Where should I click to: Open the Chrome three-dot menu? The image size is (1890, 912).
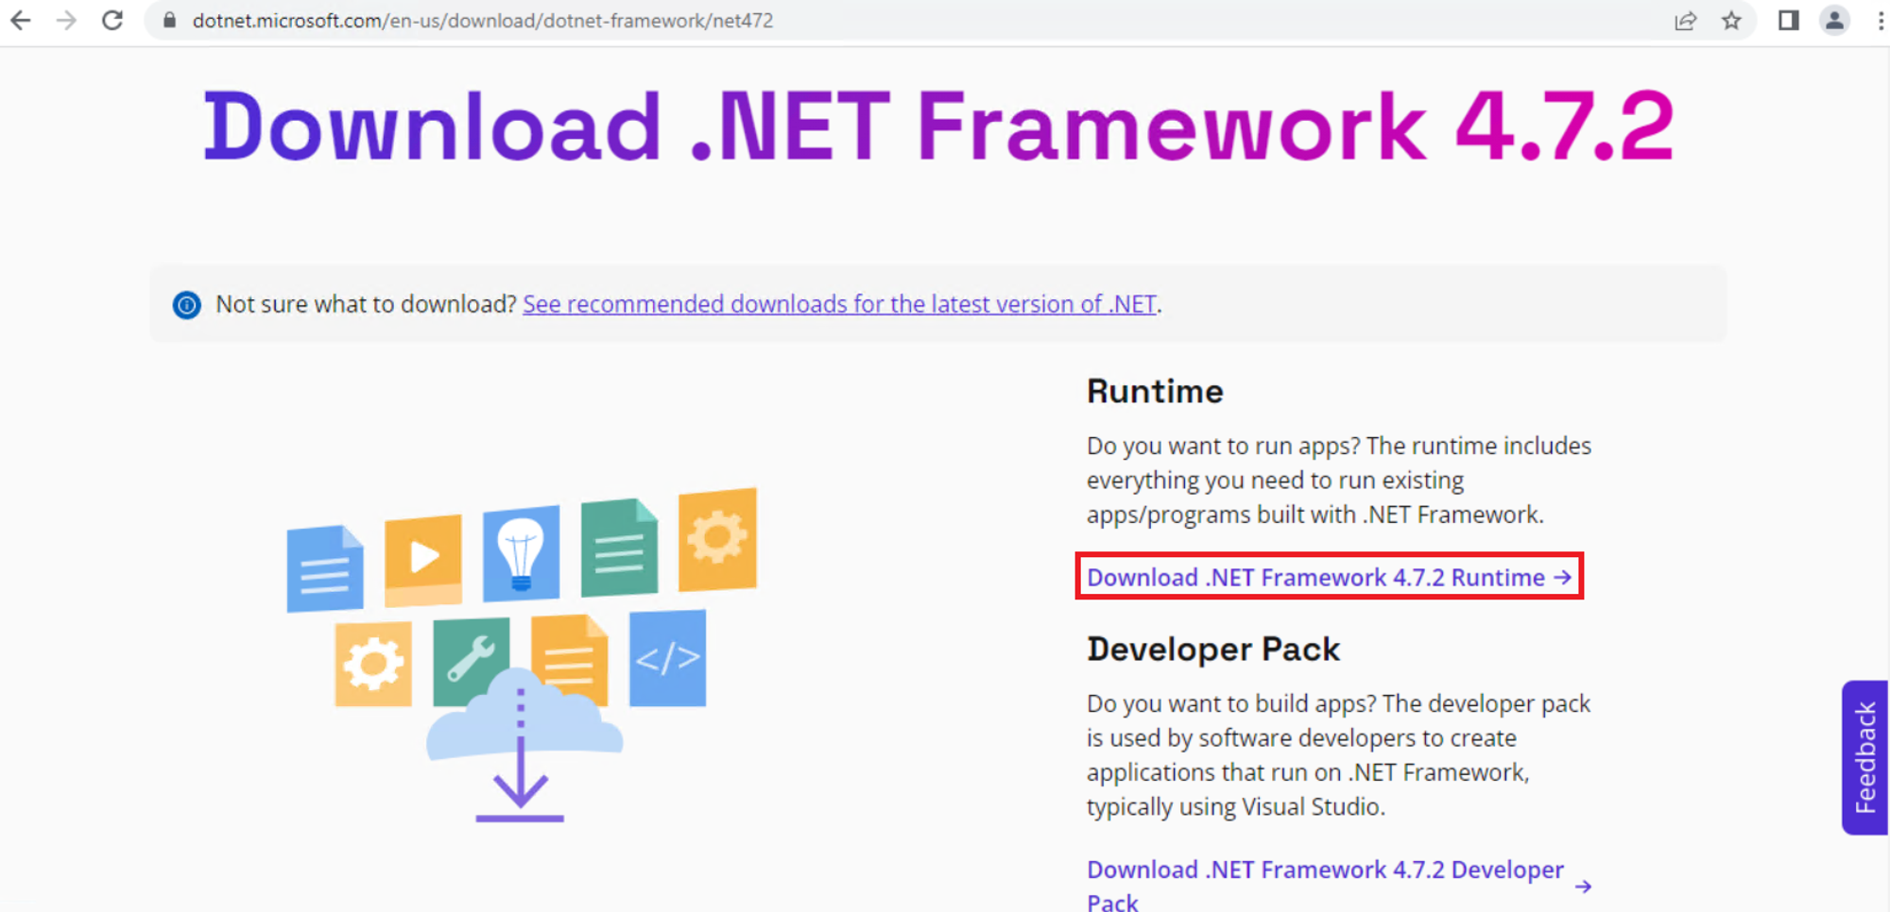coord(1879,20)
